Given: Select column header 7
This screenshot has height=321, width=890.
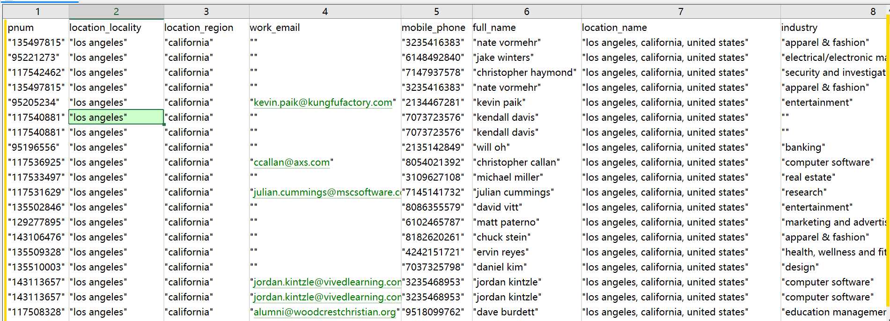Looking at the screenshot, I should coord(681,12).
